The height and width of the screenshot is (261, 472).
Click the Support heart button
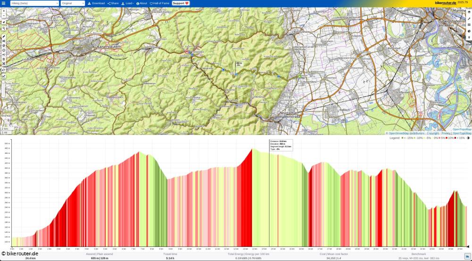(x=181, y=3)
